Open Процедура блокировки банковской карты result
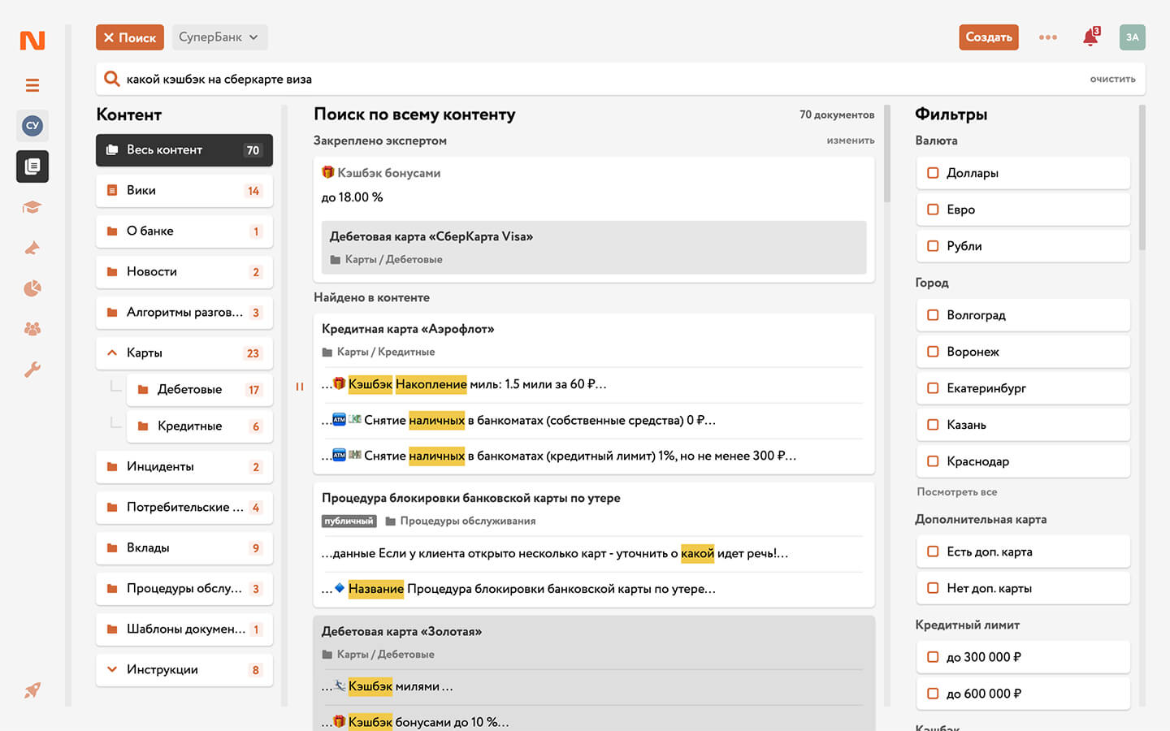Viewport: 1170px width, 731px height. 470,498
